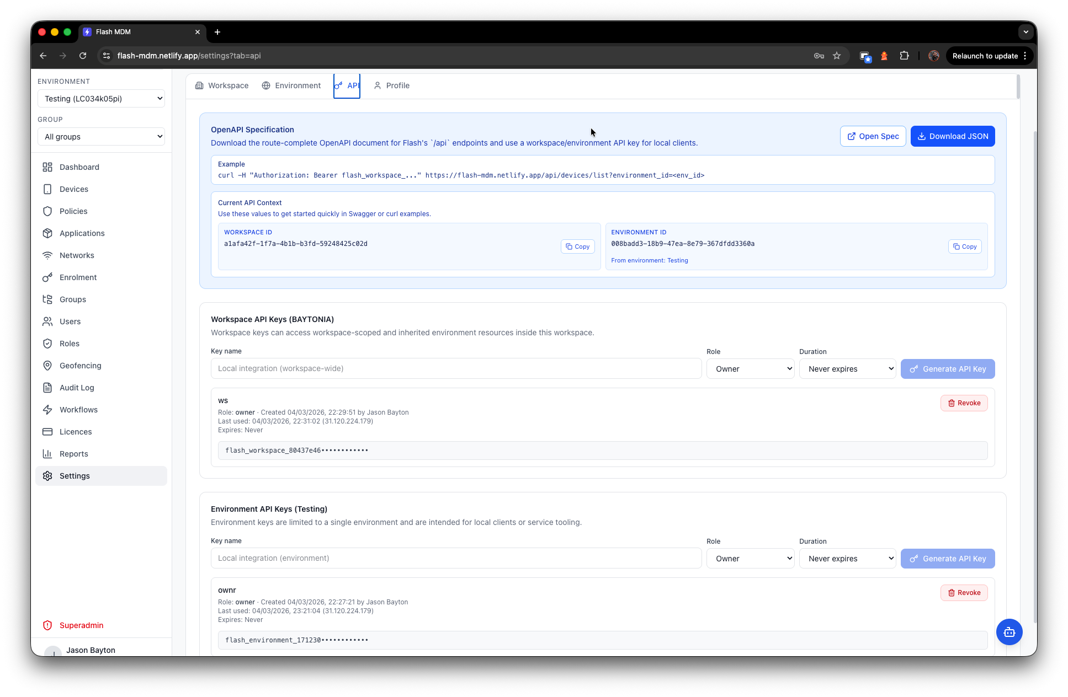
Task: Open the Audit Log icon
Action: [47, 388]
